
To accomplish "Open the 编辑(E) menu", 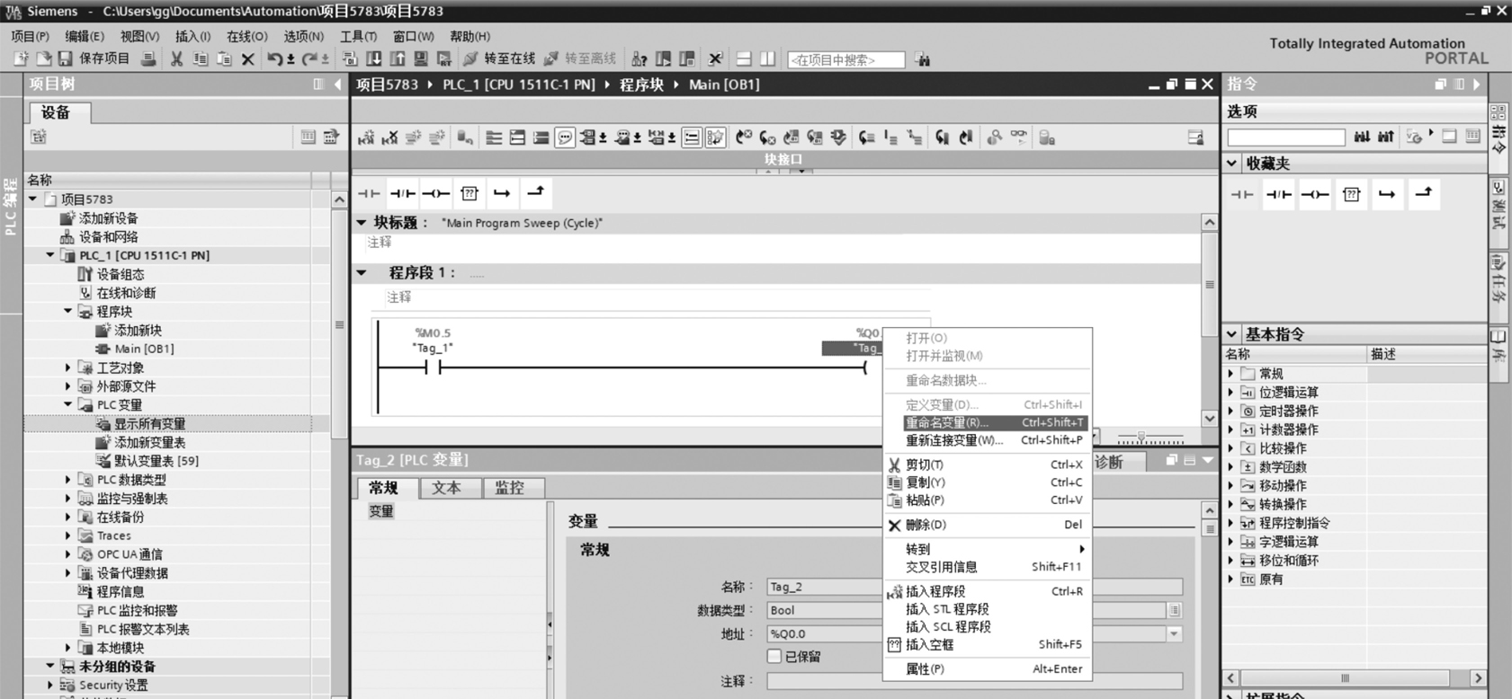I will pos(85,36).
